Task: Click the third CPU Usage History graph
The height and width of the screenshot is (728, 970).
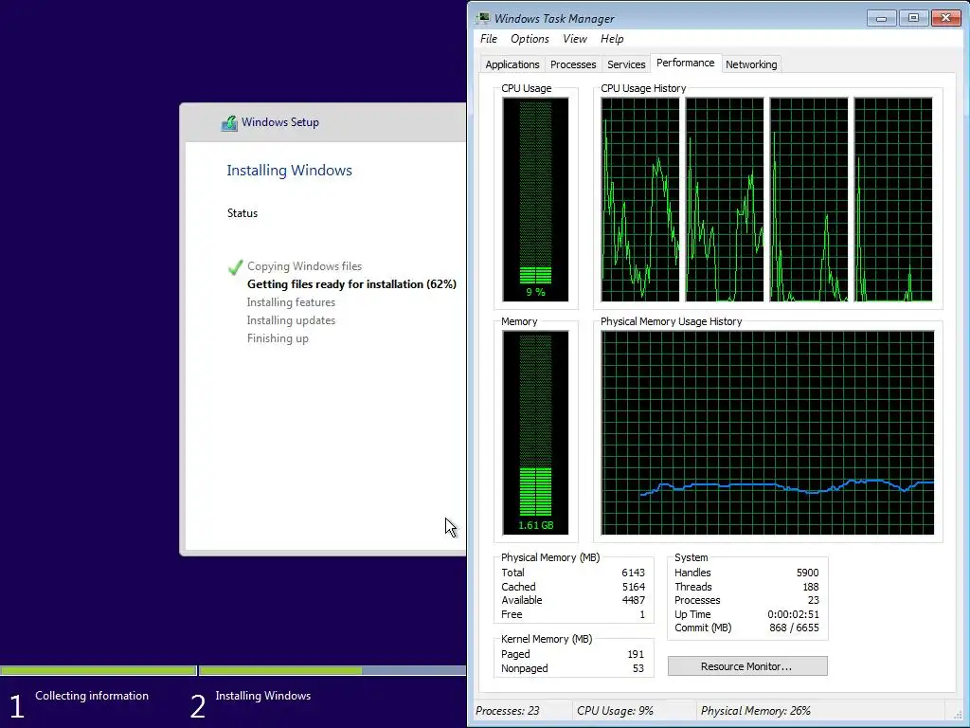Action: coord(809,199)
